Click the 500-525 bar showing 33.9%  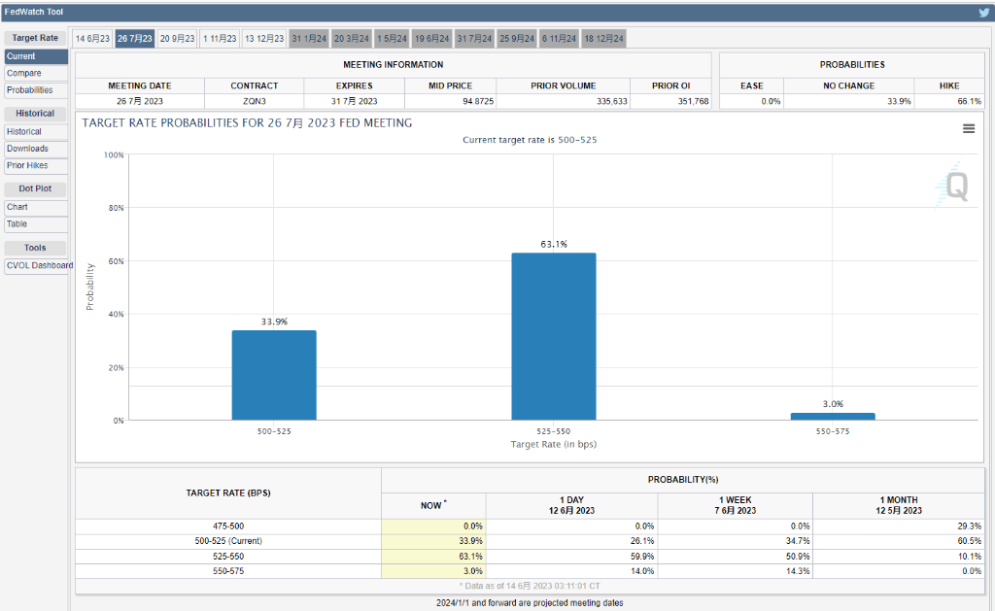(274, 375)
